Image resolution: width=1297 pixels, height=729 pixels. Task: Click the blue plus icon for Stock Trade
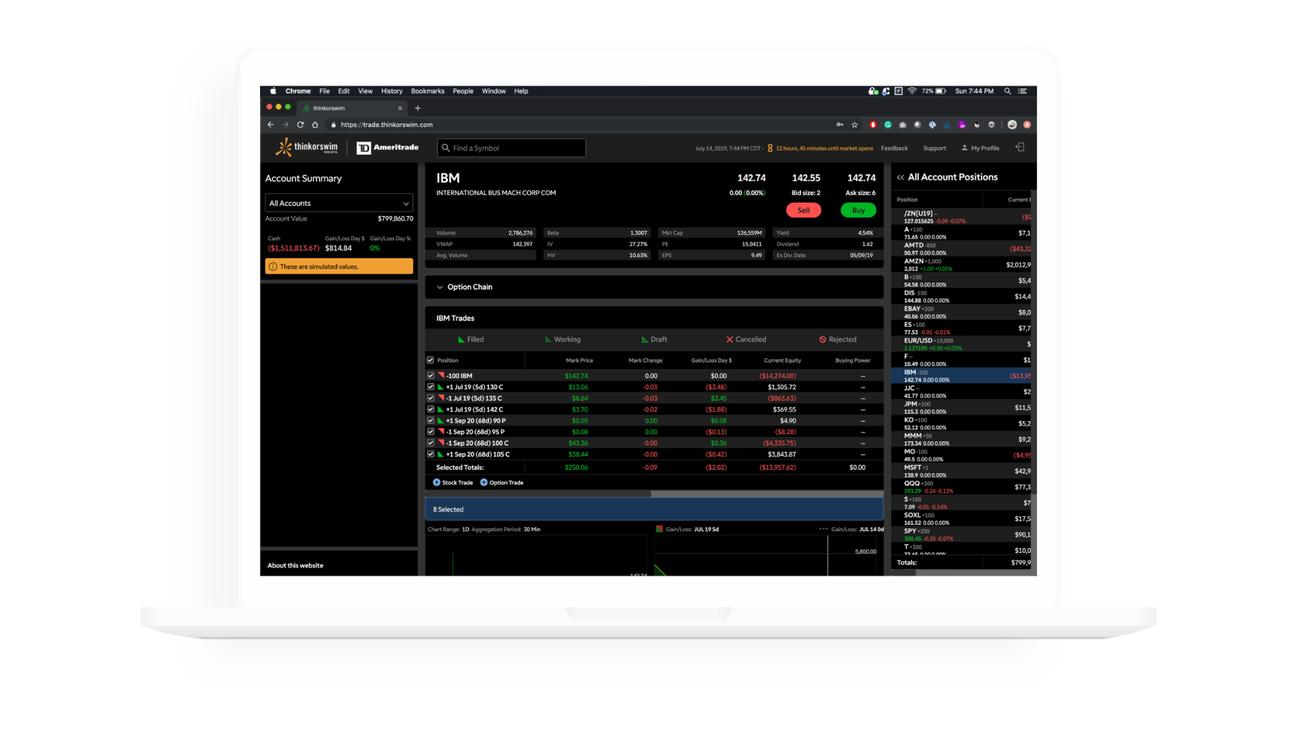(x=436, y=483)
